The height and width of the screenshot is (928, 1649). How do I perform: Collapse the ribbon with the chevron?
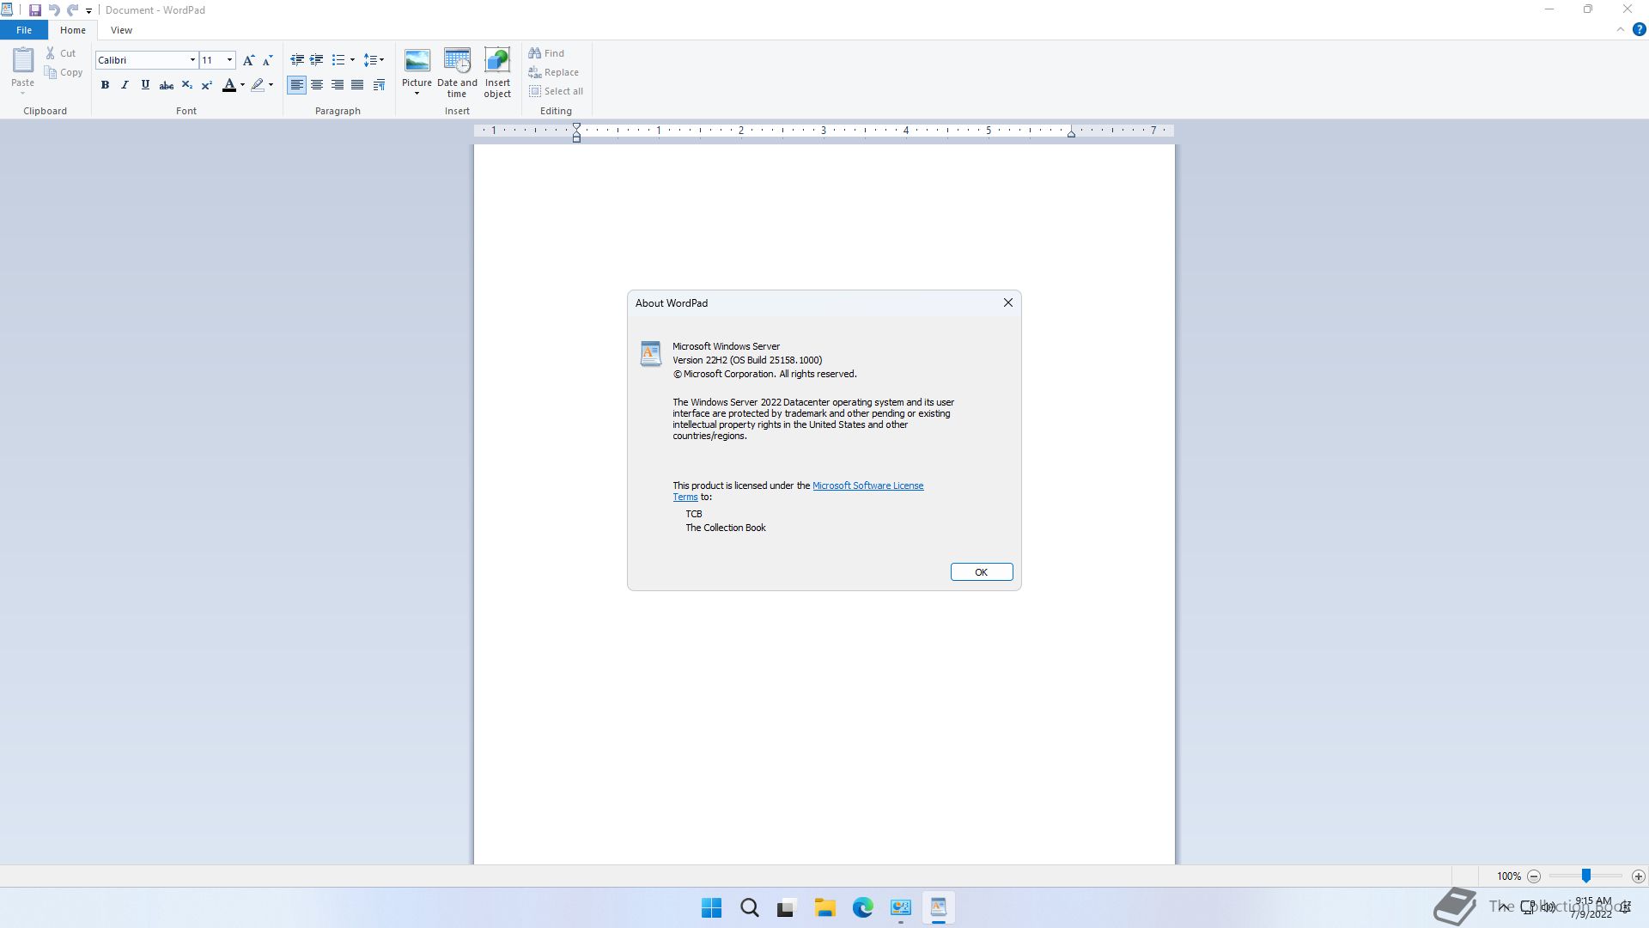[1621, 29]
